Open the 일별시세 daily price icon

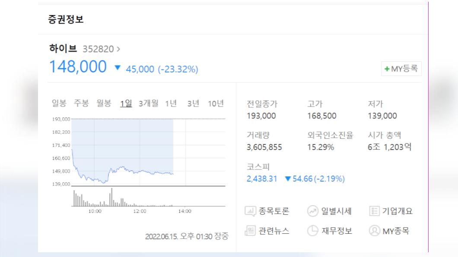[x=312, y=211]
